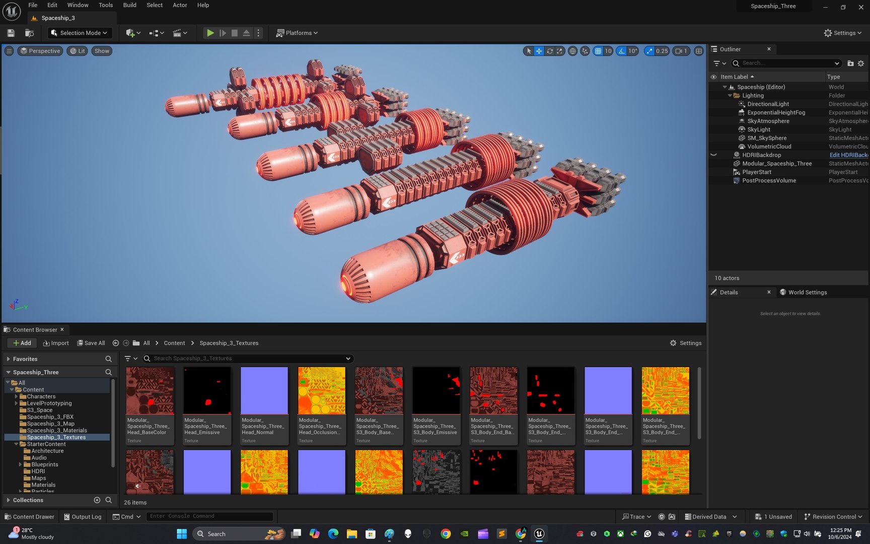Open the Outliner filter icon
The height and width of the screenshot is (544, 870).
point(719,63)
